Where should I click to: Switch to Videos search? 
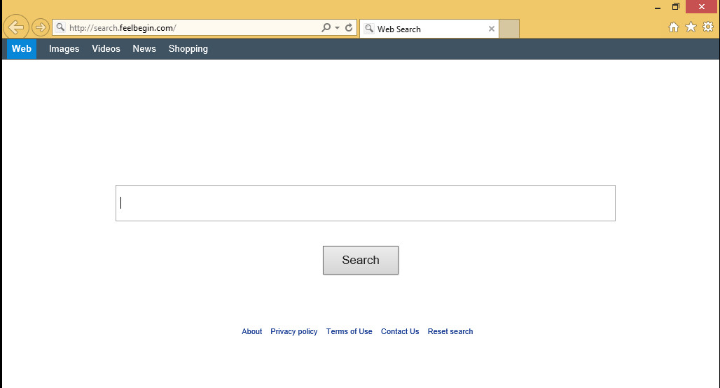pyautogui.click(x=106, y=48)
